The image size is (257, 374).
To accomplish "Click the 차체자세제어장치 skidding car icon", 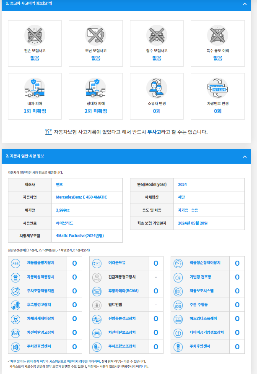I will 16,319.
